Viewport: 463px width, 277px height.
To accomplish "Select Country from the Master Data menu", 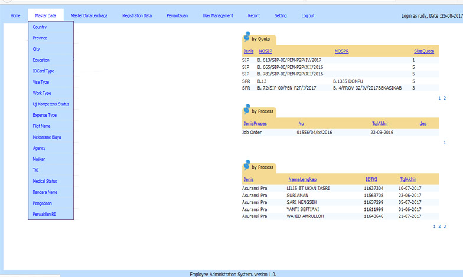I will (x=40, y=27).
